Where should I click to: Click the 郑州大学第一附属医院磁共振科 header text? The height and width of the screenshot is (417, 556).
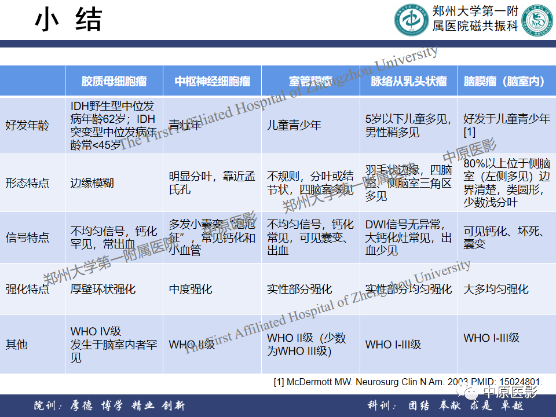click(x=475, y=19)
